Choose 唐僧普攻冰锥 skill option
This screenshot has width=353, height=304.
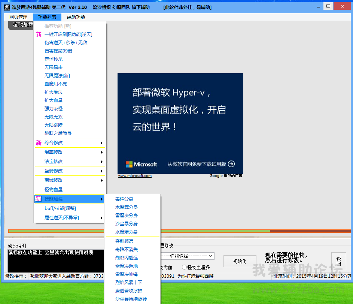point(133,291)
